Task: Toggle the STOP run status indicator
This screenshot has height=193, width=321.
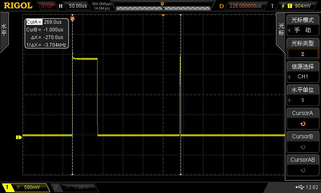Action: (47, 6)
